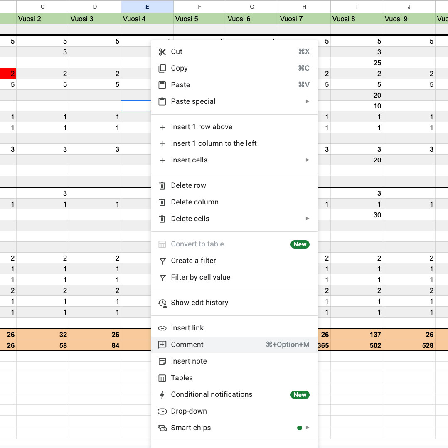
Task: Choose Insert 1 row above
Action: click(202, 127)
